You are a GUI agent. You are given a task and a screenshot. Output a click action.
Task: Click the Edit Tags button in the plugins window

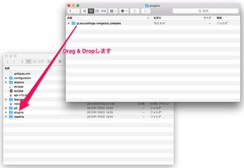(x=146, y=11)
